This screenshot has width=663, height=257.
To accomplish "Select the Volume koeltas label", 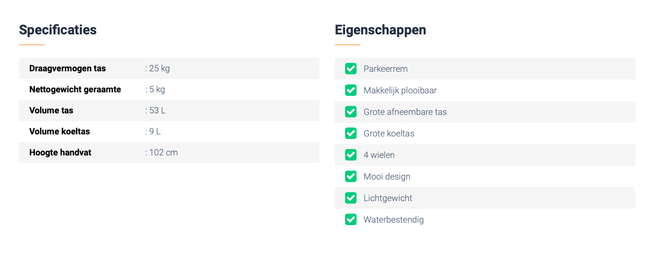I will pos(60,131).
